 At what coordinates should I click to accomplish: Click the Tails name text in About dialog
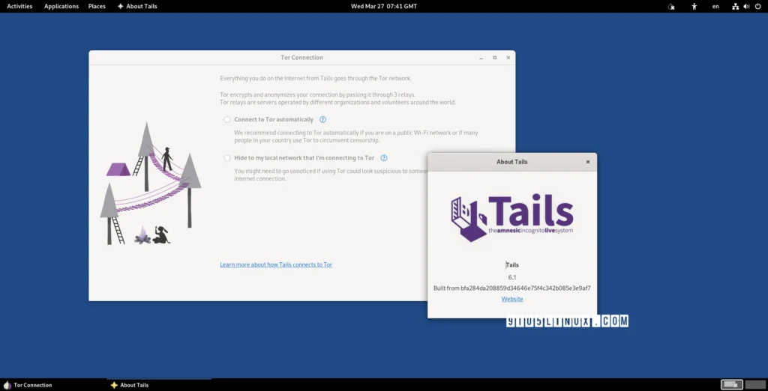point(512,264)
